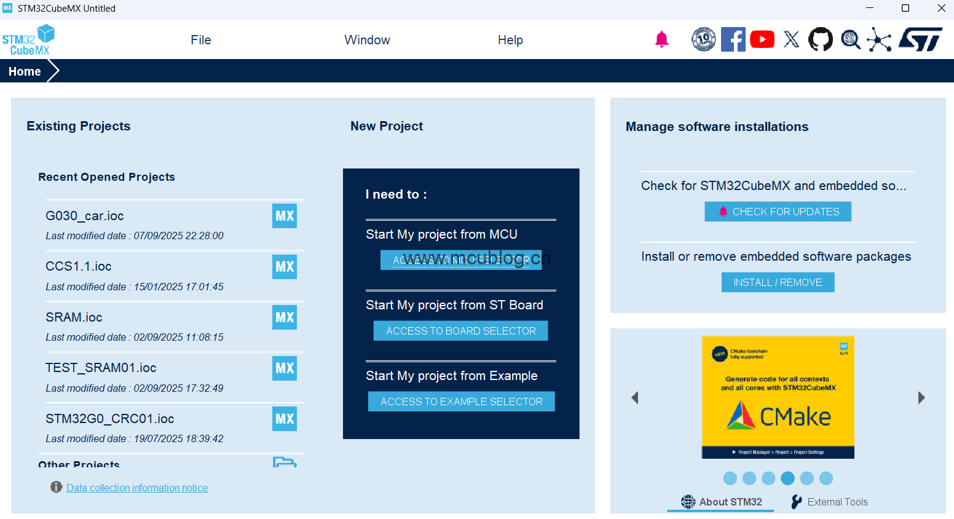954x519 pixels.
Task: Maximize the STM32CubeMX window
Action: (905, 8)
